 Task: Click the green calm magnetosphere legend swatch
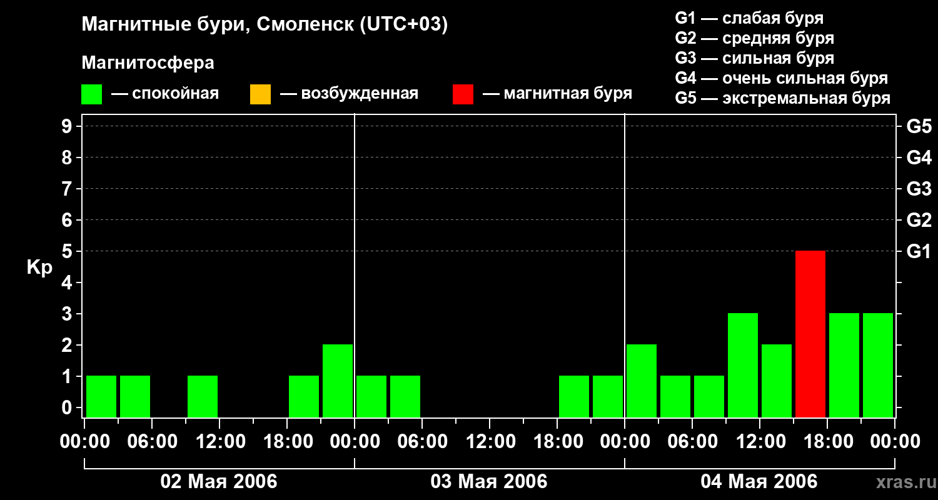[91, 94]
